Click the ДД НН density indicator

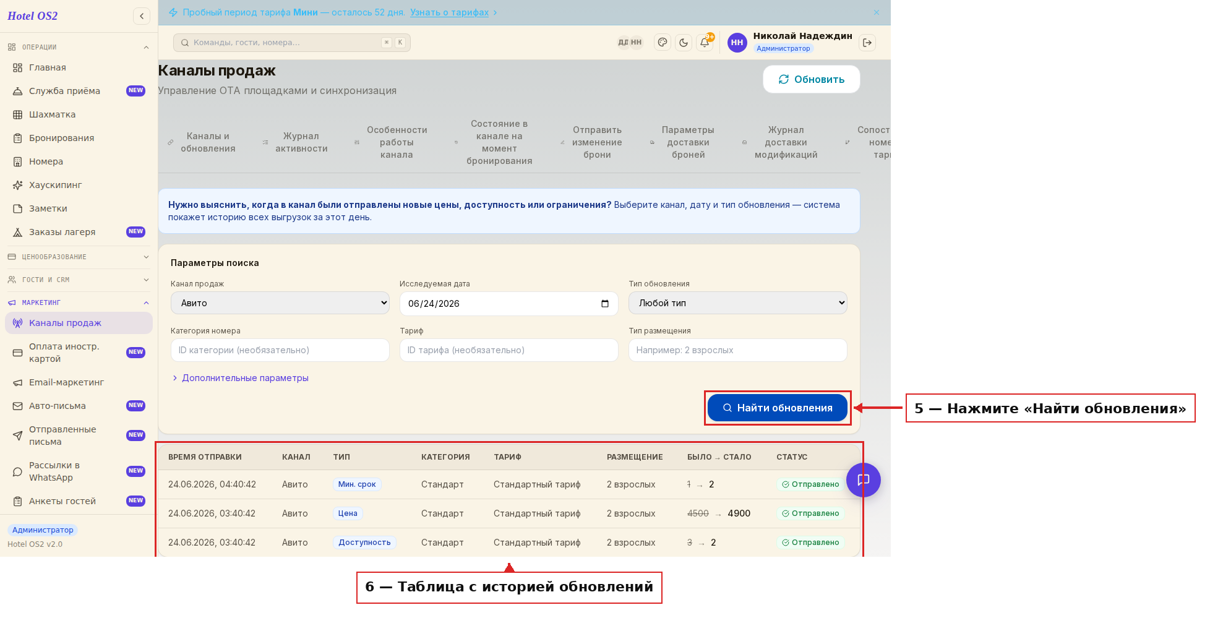[x=630, y=43]
